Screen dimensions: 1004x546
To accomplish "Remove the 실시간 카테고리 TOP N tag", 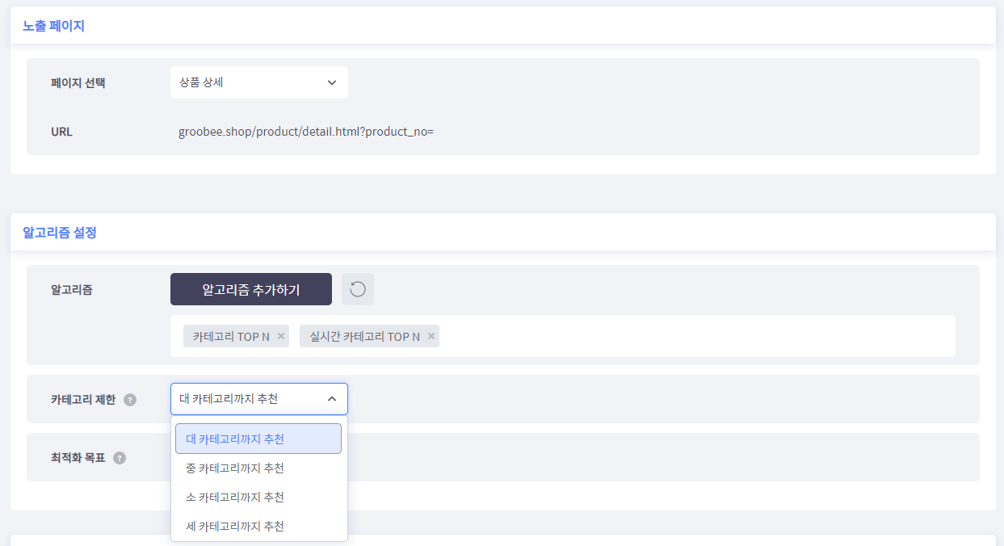I will 431,336.
